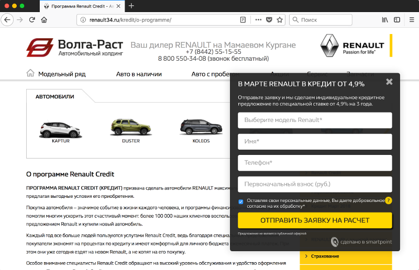This screenshot has height=270, width=419.
Task: Go to the browser home page
Action: pos(44,20)
